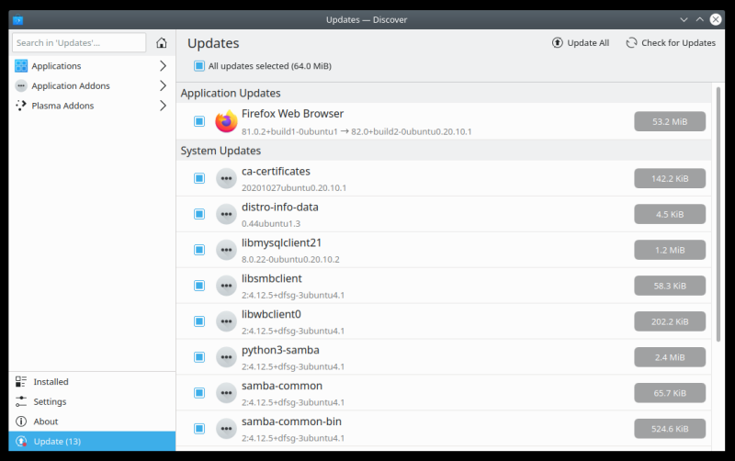Click the libmysqlclient21 package icon
Viewport: 735px width, 461px height.
(226, 250)
